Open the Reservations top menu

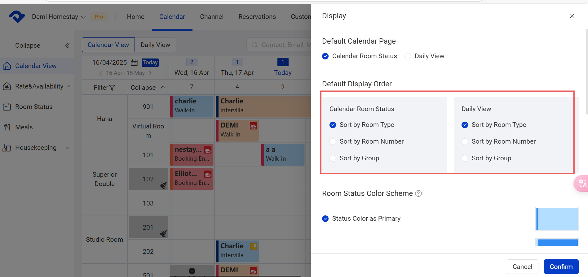click(257, 17)
